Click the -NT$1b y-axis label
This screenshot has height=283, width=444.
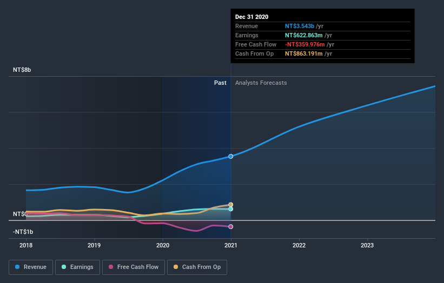pos(23,232)
